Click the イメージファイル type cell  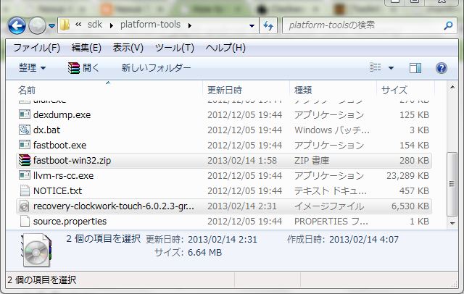coord(329,206)
